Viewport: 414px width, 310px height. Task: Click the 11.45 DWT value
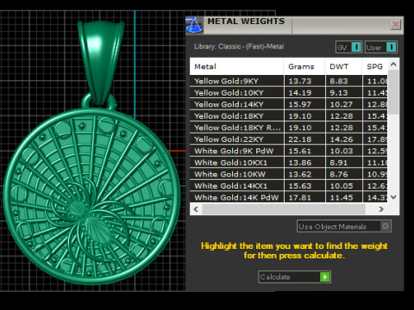pyautogui.click(x=342, y=197)
